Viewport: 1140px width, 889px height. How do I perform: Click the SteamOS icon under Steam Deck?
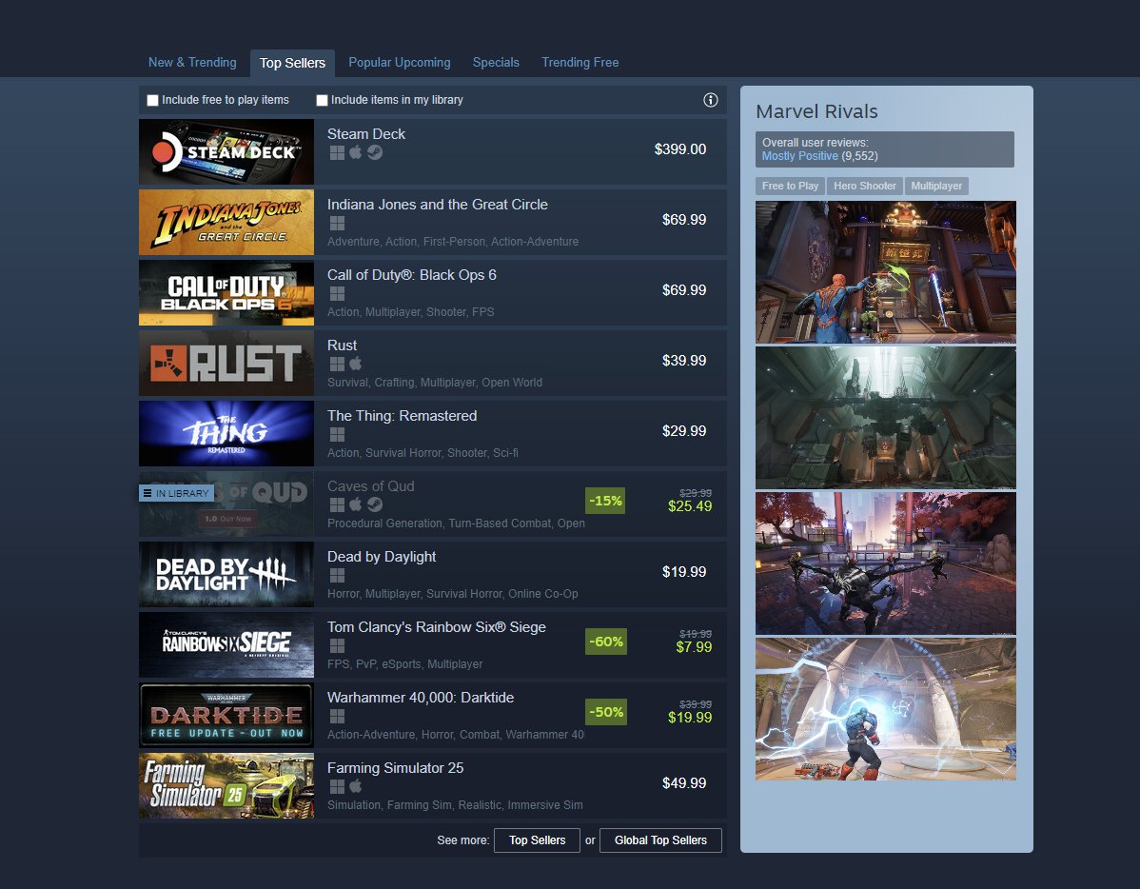click(374, 153)
